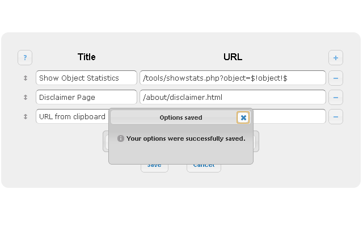The width and height of the screenshot is (363, 227).
Task: Click the reorder handle beside URL from clipboard
Action: point(26,117)
